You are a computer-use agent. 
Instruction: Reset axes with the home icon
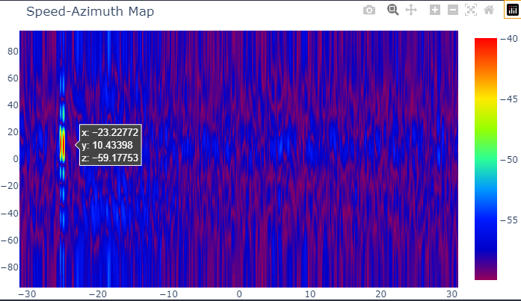pyautogui.click(x=489, y=10)
